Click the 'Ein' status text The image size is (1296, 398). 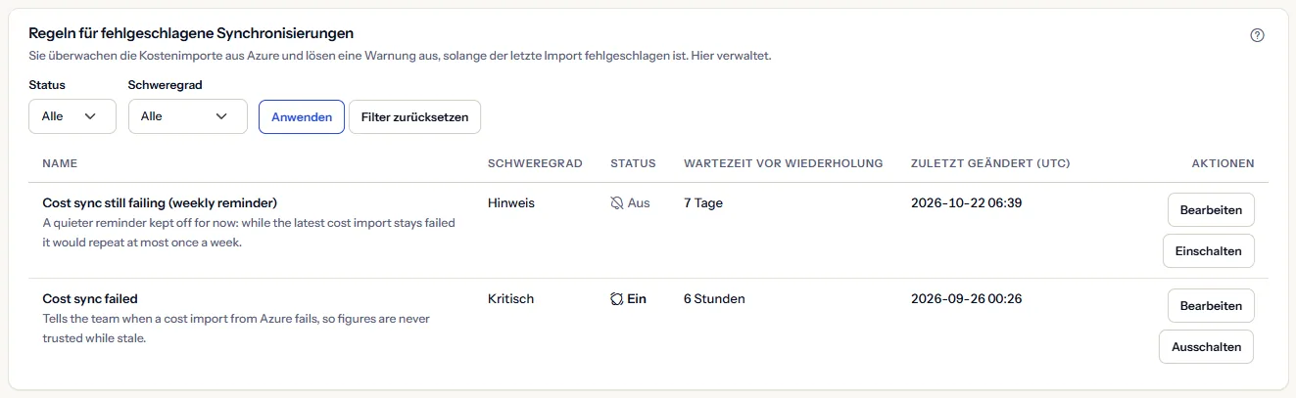(x=637, y=299)
